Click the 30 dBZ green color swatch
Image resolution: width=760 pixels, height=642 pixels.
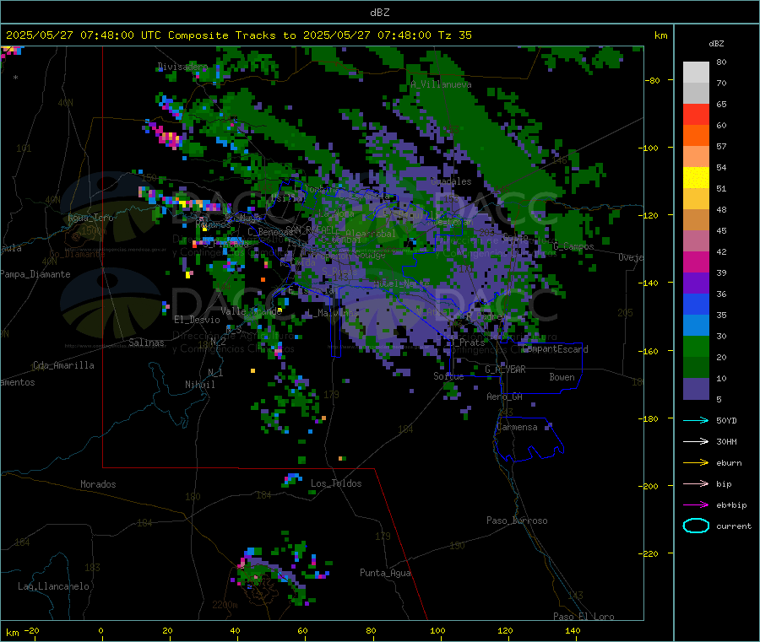click(696, 347)
